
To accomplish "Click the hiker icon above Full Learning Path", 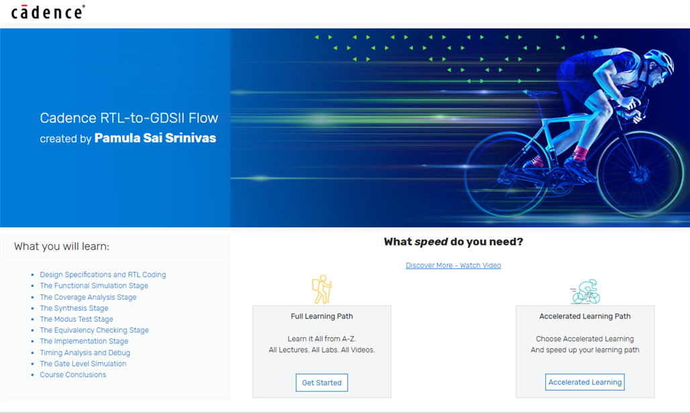I will 322,290.
